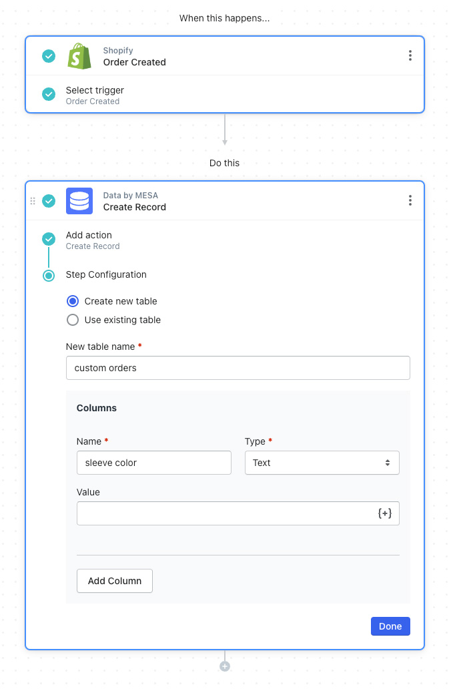Image resolution: width=451 pixels, height=691 pixels.
Task: Open the Shopify step three-dot menu
Action: click(410, 55)
